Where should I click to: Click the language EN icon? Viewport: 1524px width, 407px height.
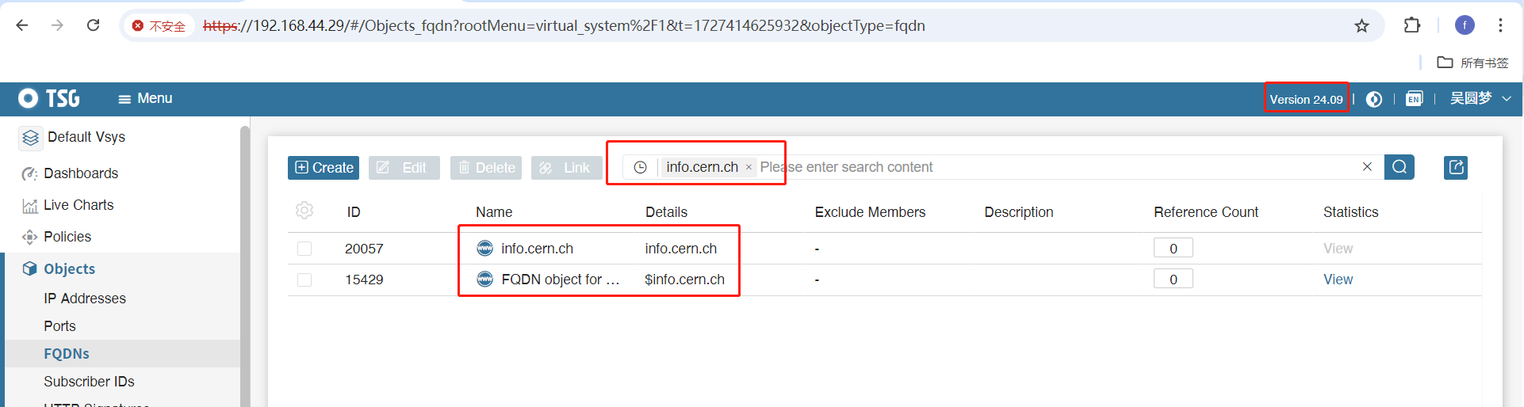pyautogui.click(x=1414, y=99)
